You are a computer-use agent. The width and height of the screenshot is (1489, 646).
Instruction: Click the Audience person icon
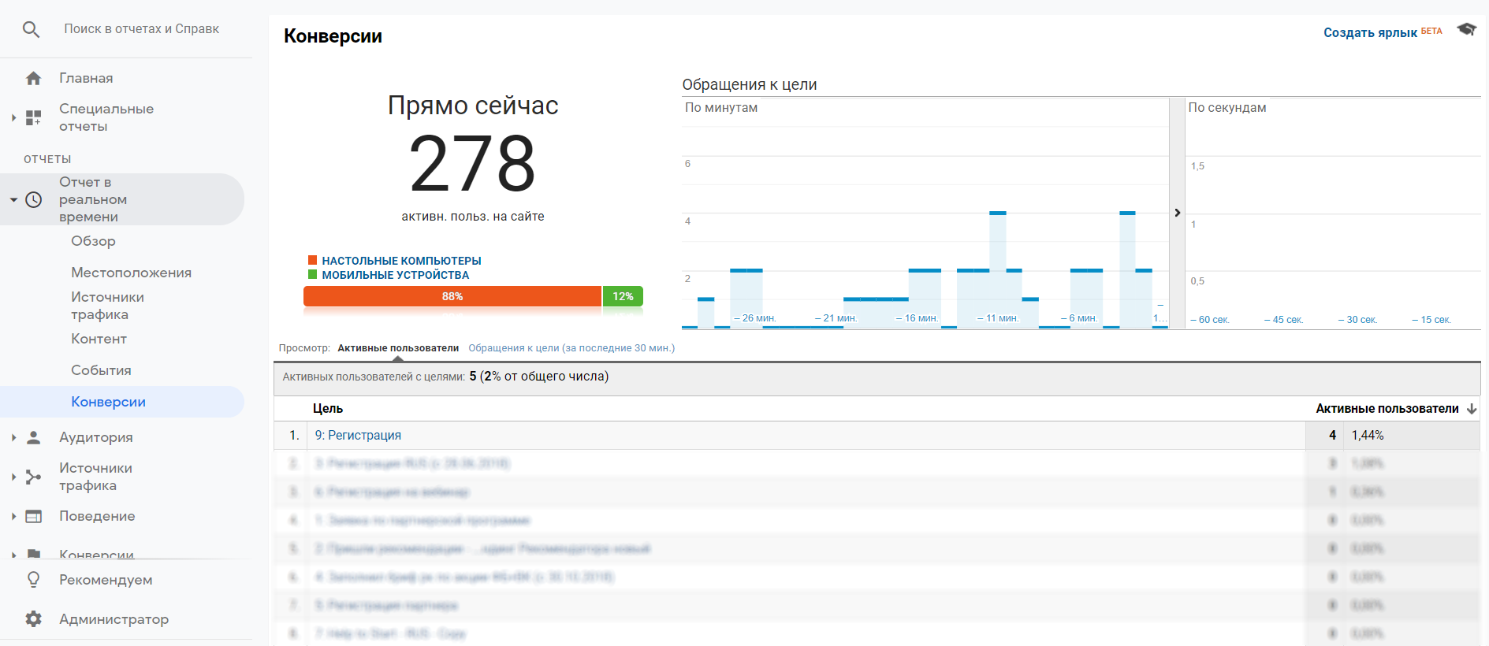(x=33, y=437)
